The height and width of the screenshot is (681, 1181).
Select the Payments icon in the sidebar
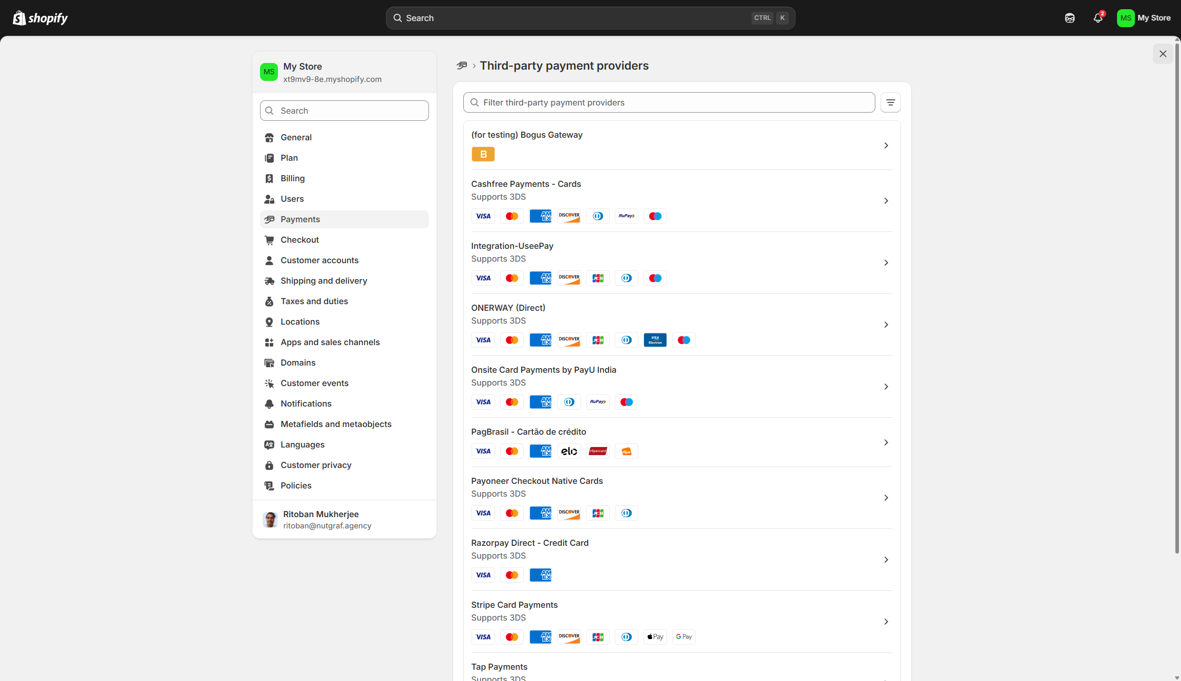[x=270, y=219]
